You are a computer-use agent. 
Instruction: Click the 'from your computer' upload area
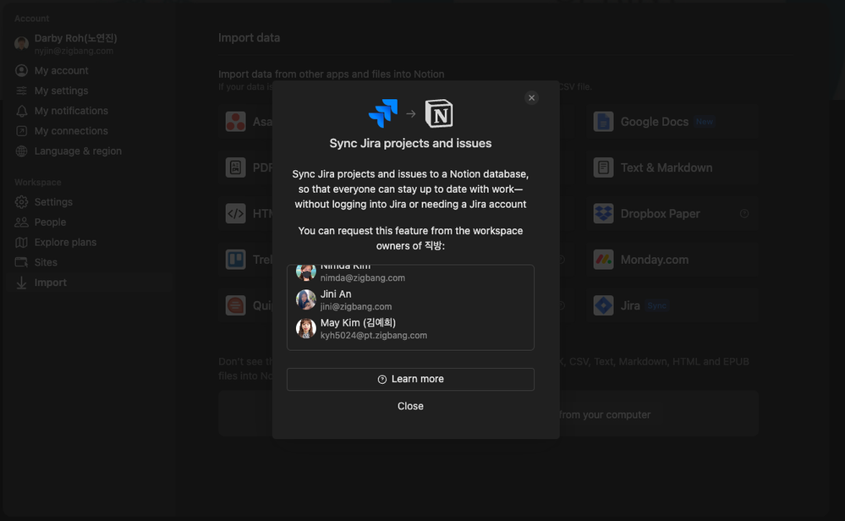605,415
